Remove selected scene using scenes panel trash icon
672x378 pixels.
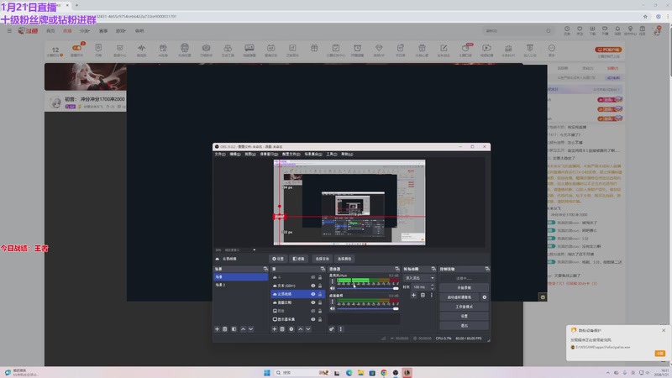pos(225,329)
